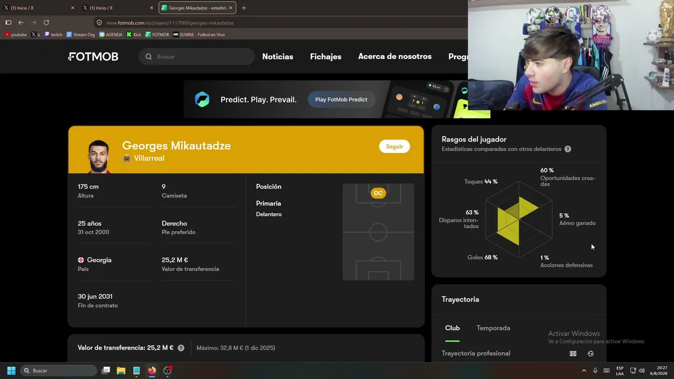674x379 pixels.
Task: Close the Georges Mikautadze browser tab
Action: (231, 8)
